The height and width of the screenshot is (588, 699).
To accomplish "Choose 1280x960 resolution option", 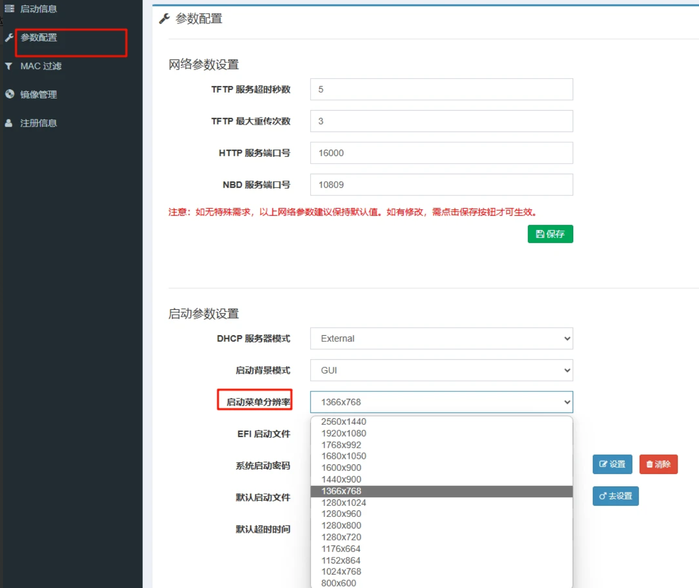I will (x=441, y=514).
